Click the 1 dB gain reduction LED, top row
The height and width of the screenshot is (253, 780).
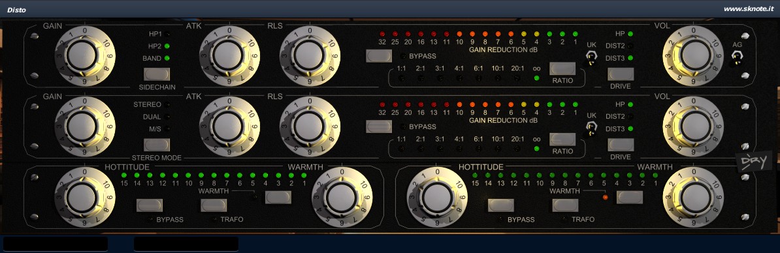575,34
